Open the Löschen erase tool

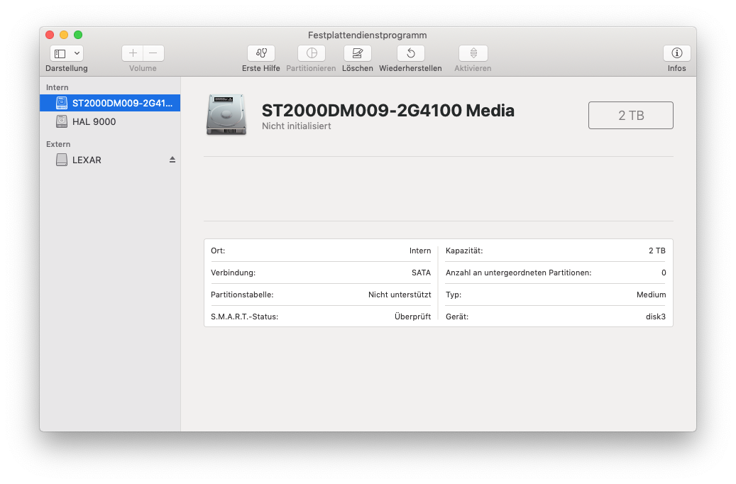(x=357, y=53)
